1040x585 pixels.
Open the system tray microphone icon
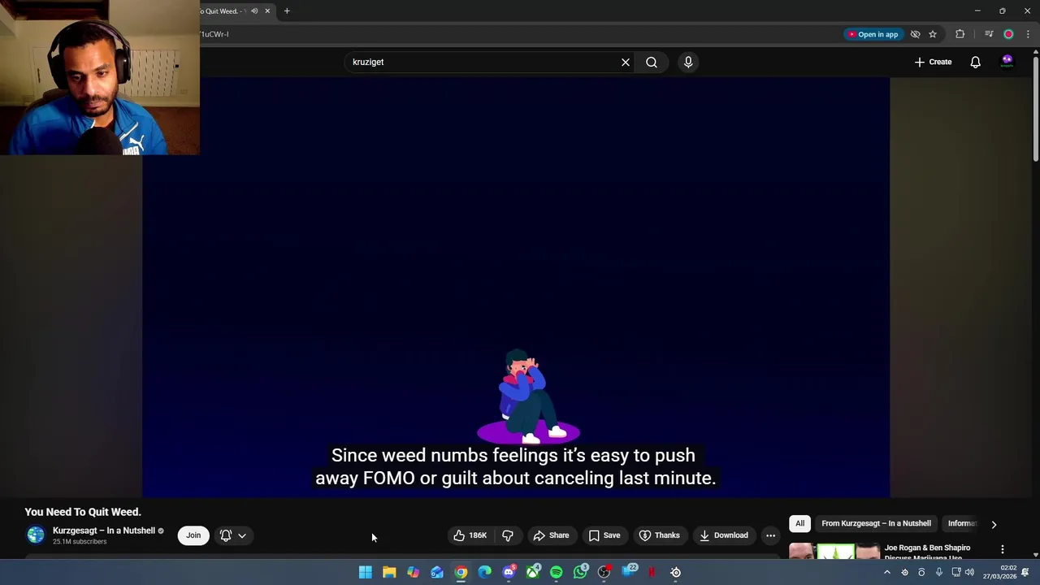coord(938,572)
